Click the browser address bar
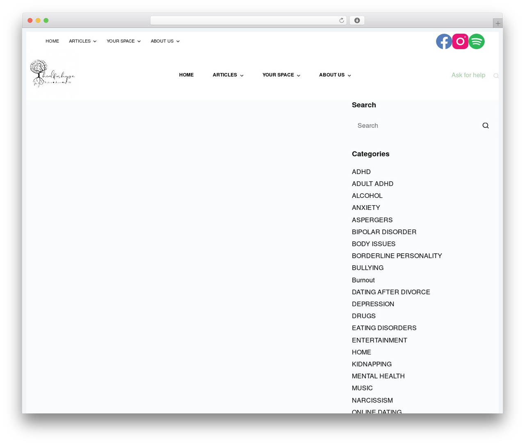The height and width of the screenshot is (445, 525). pyautogui.click(x=248, y=21)
